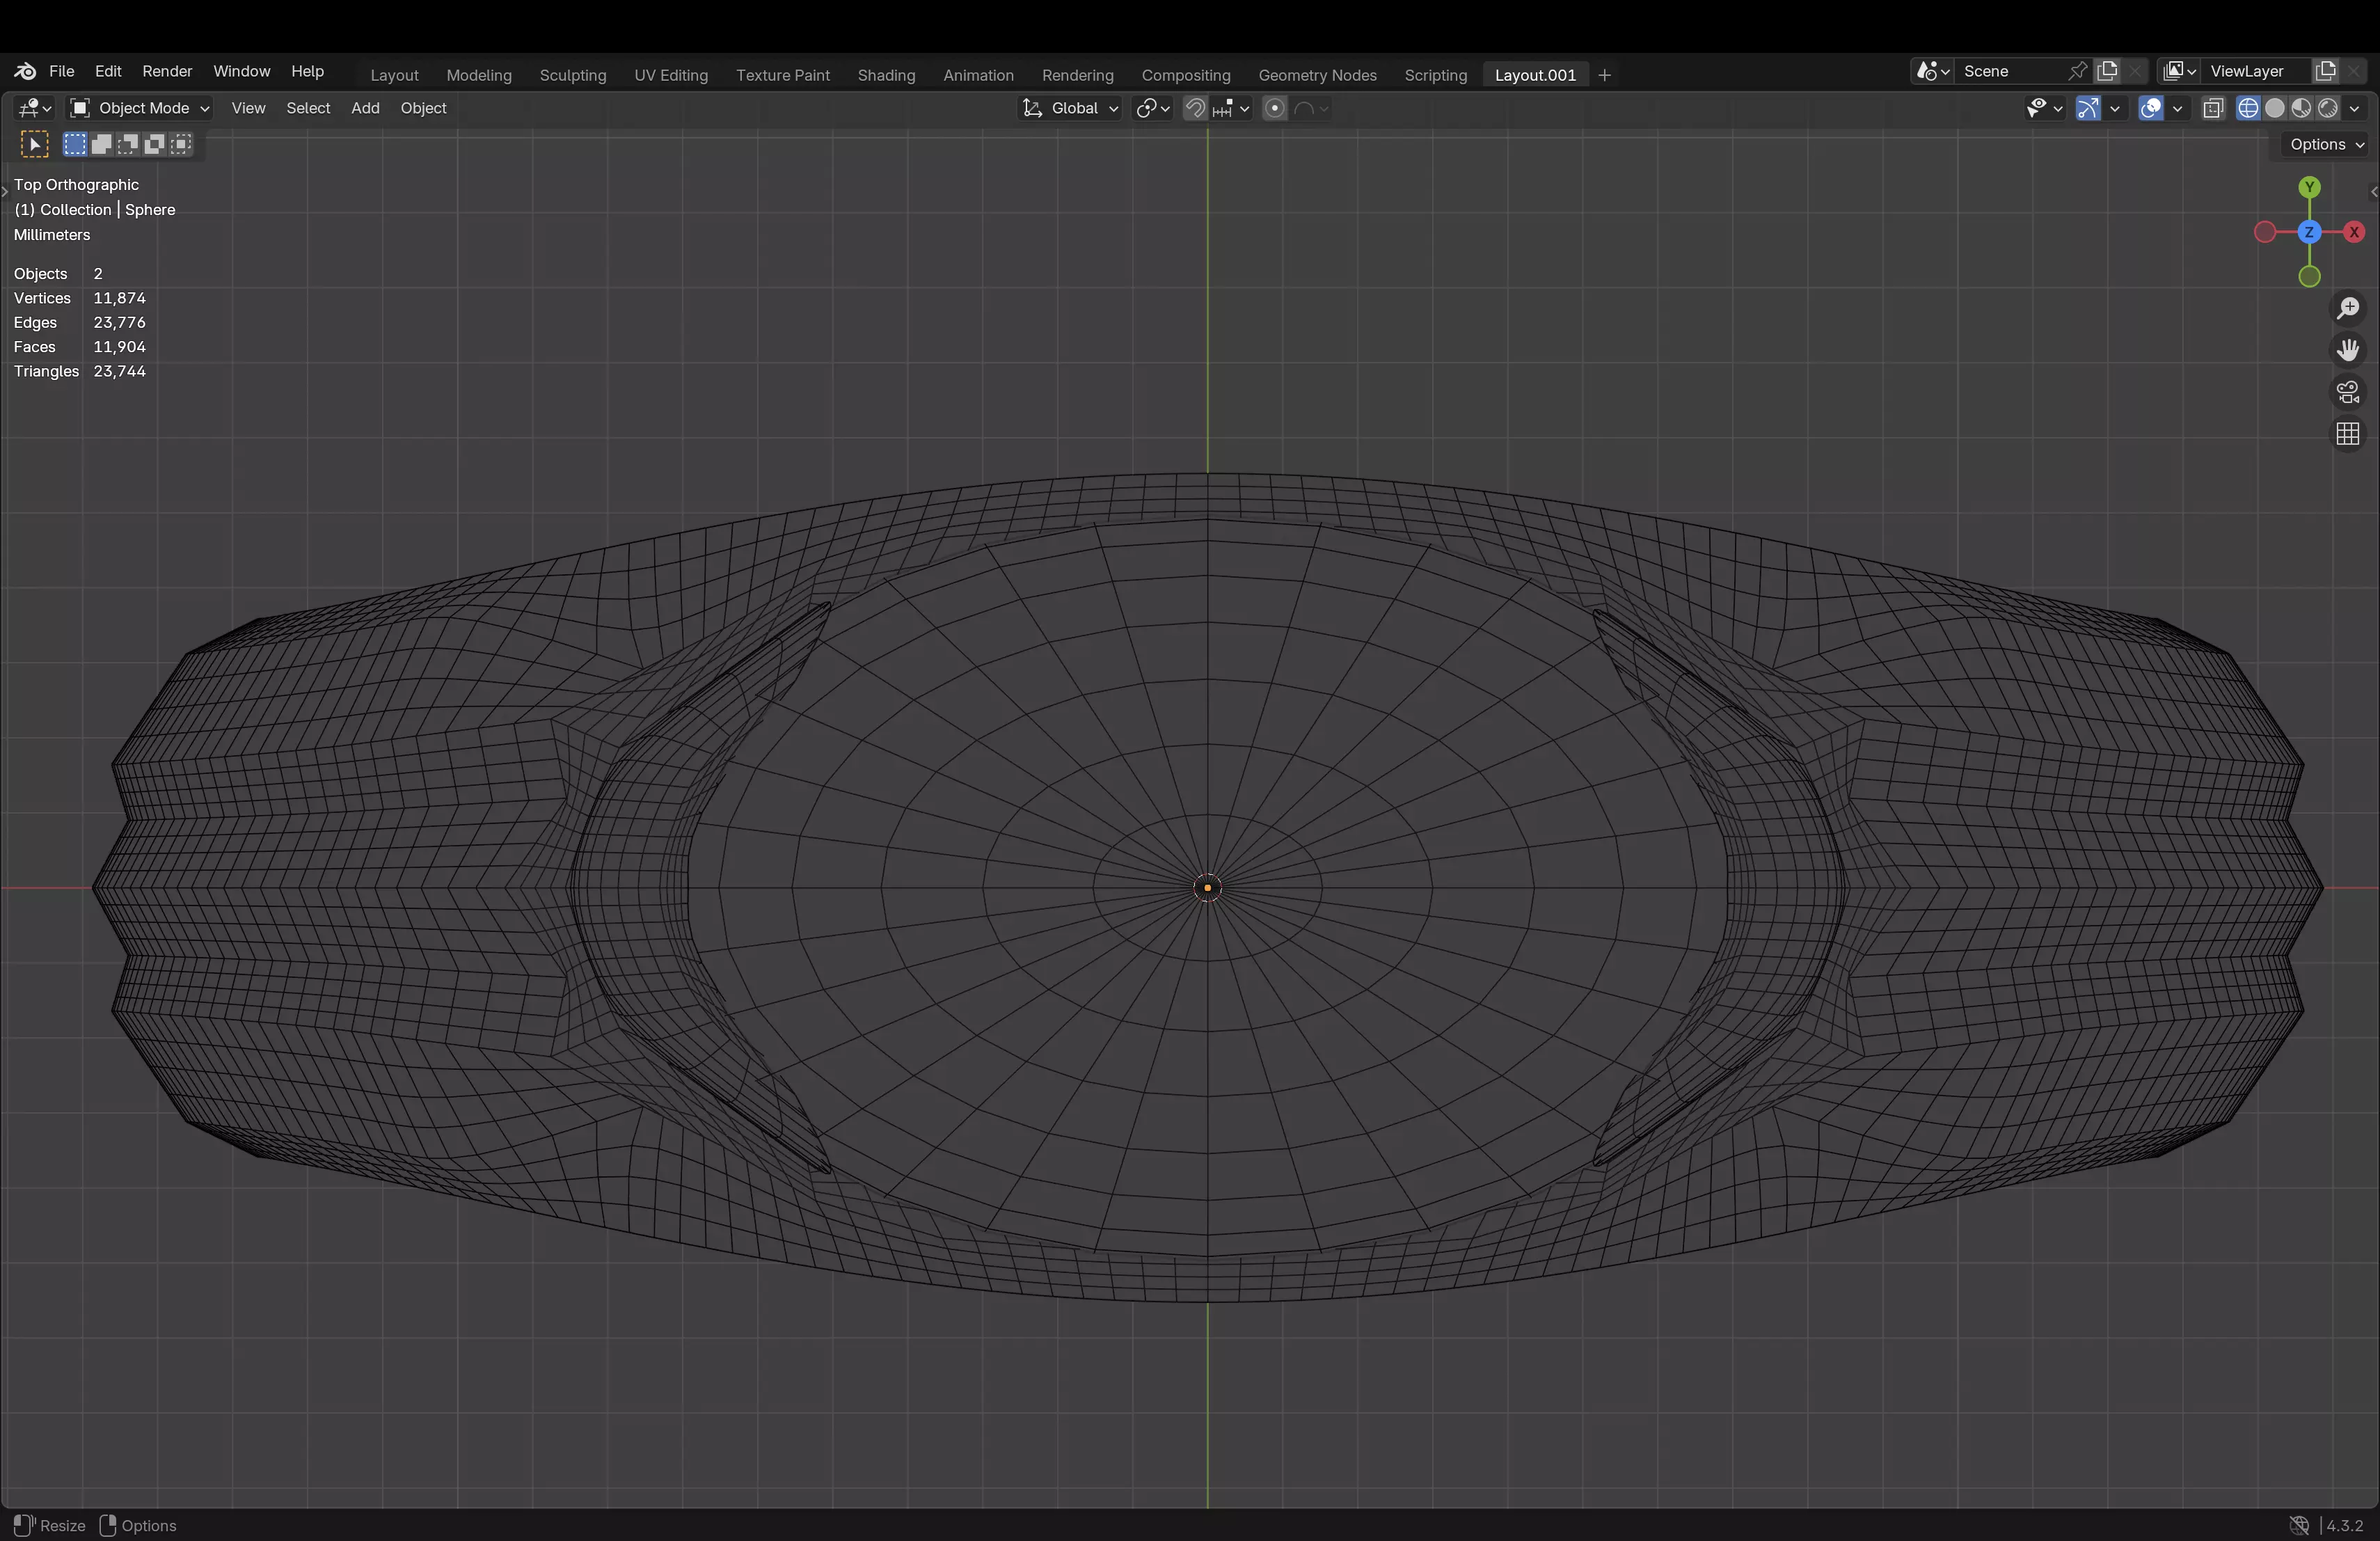Viewport: 2380px width, 1541px height.
Task: Click the object origin point at center
Action: [x=1207, y=887]
